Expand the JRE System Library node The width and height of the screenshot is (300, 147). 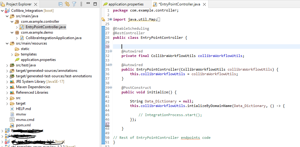[x=7, y=82]
